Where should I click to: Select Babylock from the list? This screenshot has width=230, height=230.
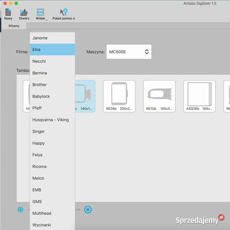click(x=52, y=96)
